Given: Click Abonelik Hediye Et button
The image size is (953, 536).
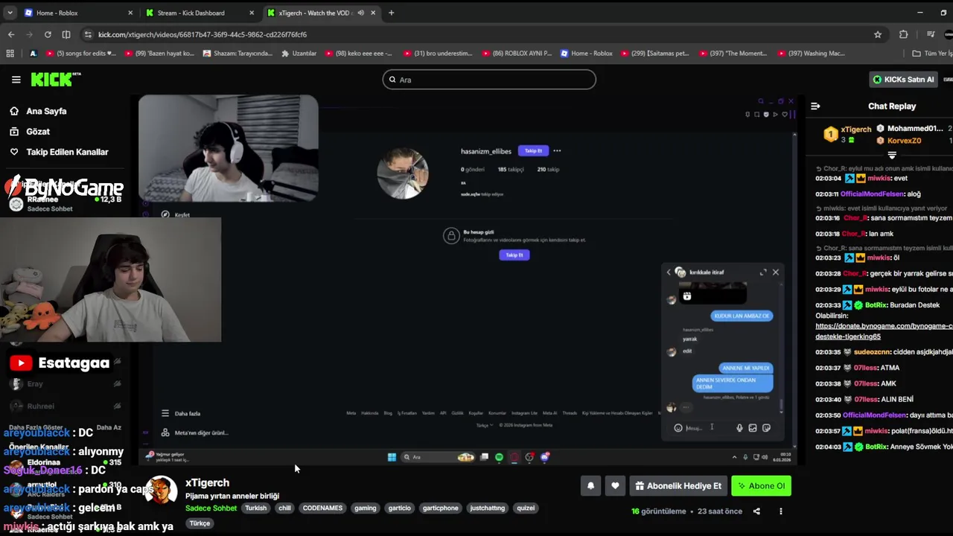Looking at the screenshot, I should 678,486.
